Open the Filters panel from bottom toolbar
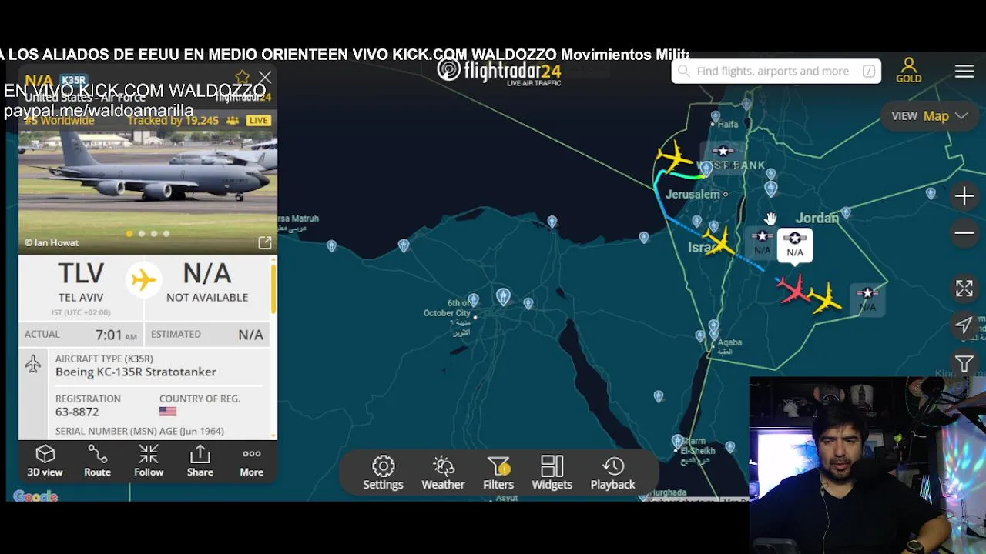 (x=498, y=472)
